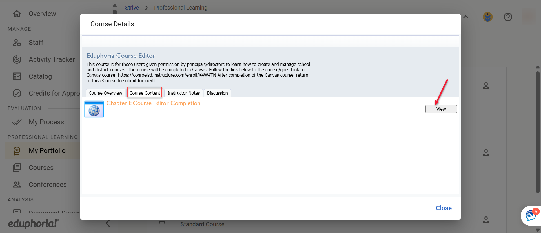The height and width of the screenshot is (233, 541).
Task: Open the chat support bubble
Action: 531,216
